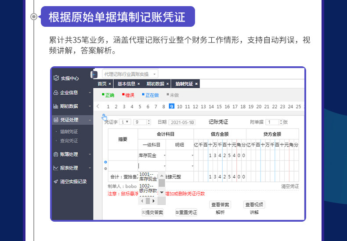The height and width of the screenshot is (241, 347).
Task: Go to voucher number 5
Action: point(140,107)
